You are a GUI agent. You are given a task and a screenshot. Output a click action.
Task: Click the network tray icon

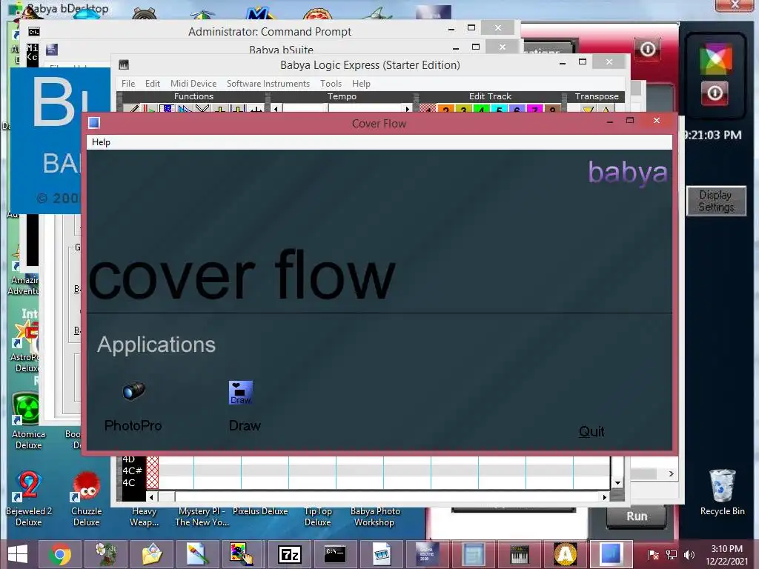coord(672,555)
